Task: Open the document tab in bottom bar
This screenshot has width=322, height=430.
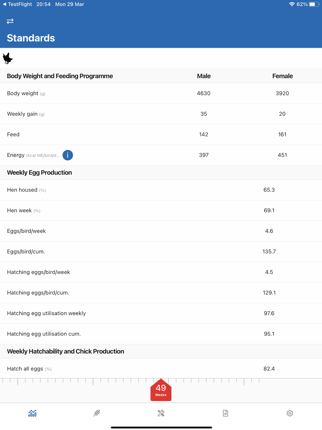Action: click(225, 413)
